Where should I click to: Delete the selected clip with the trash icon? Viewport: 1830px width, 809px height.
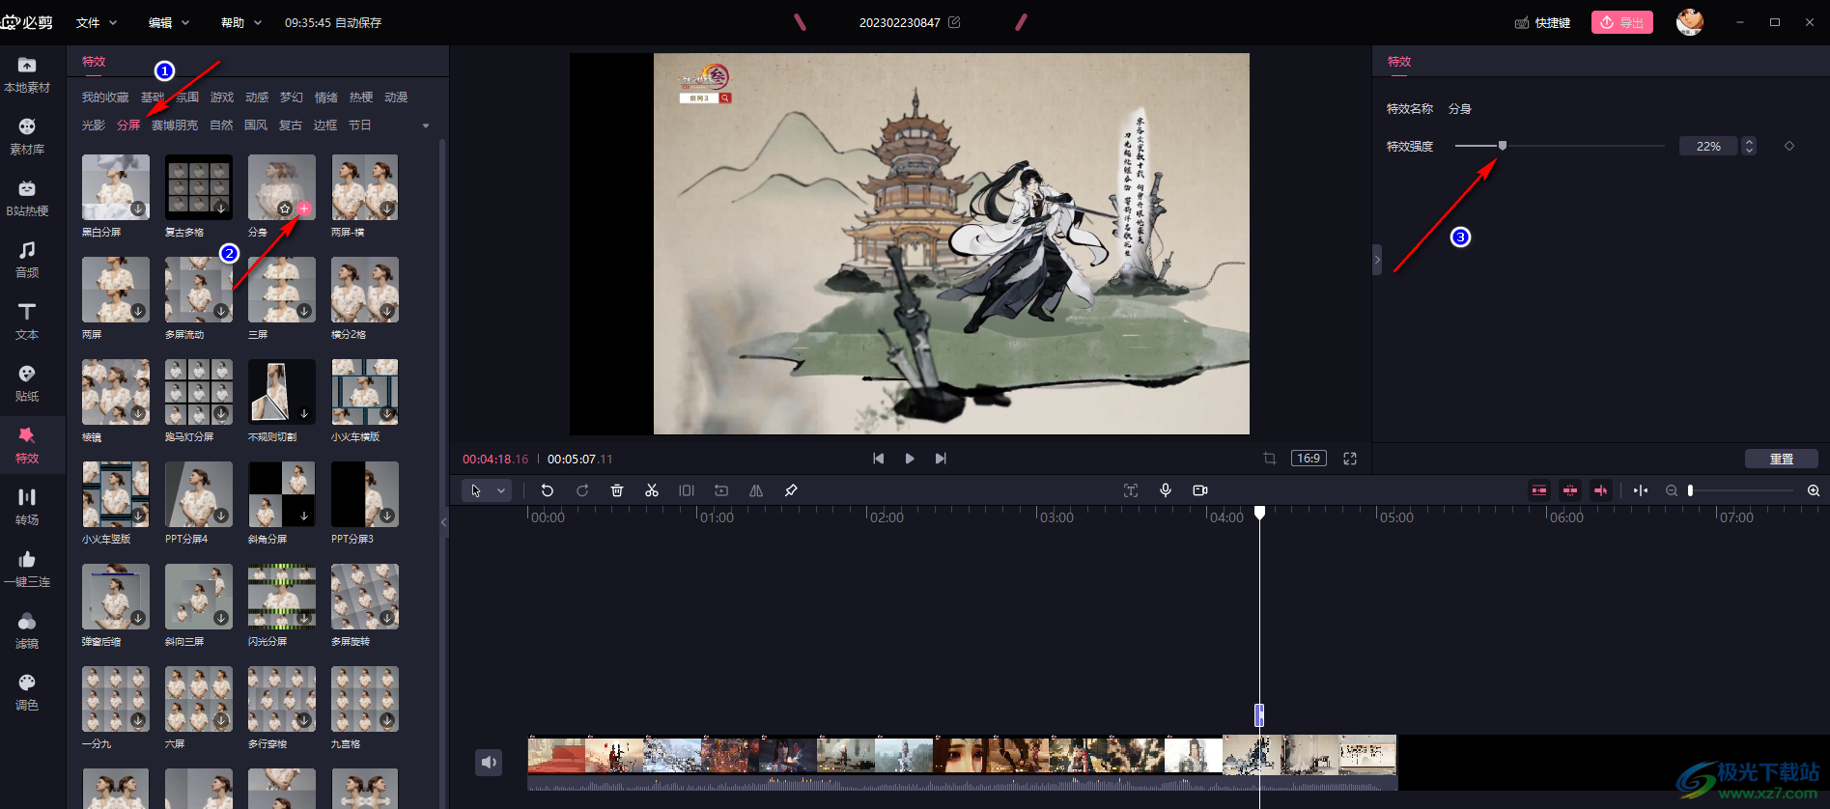click(617, 490)
